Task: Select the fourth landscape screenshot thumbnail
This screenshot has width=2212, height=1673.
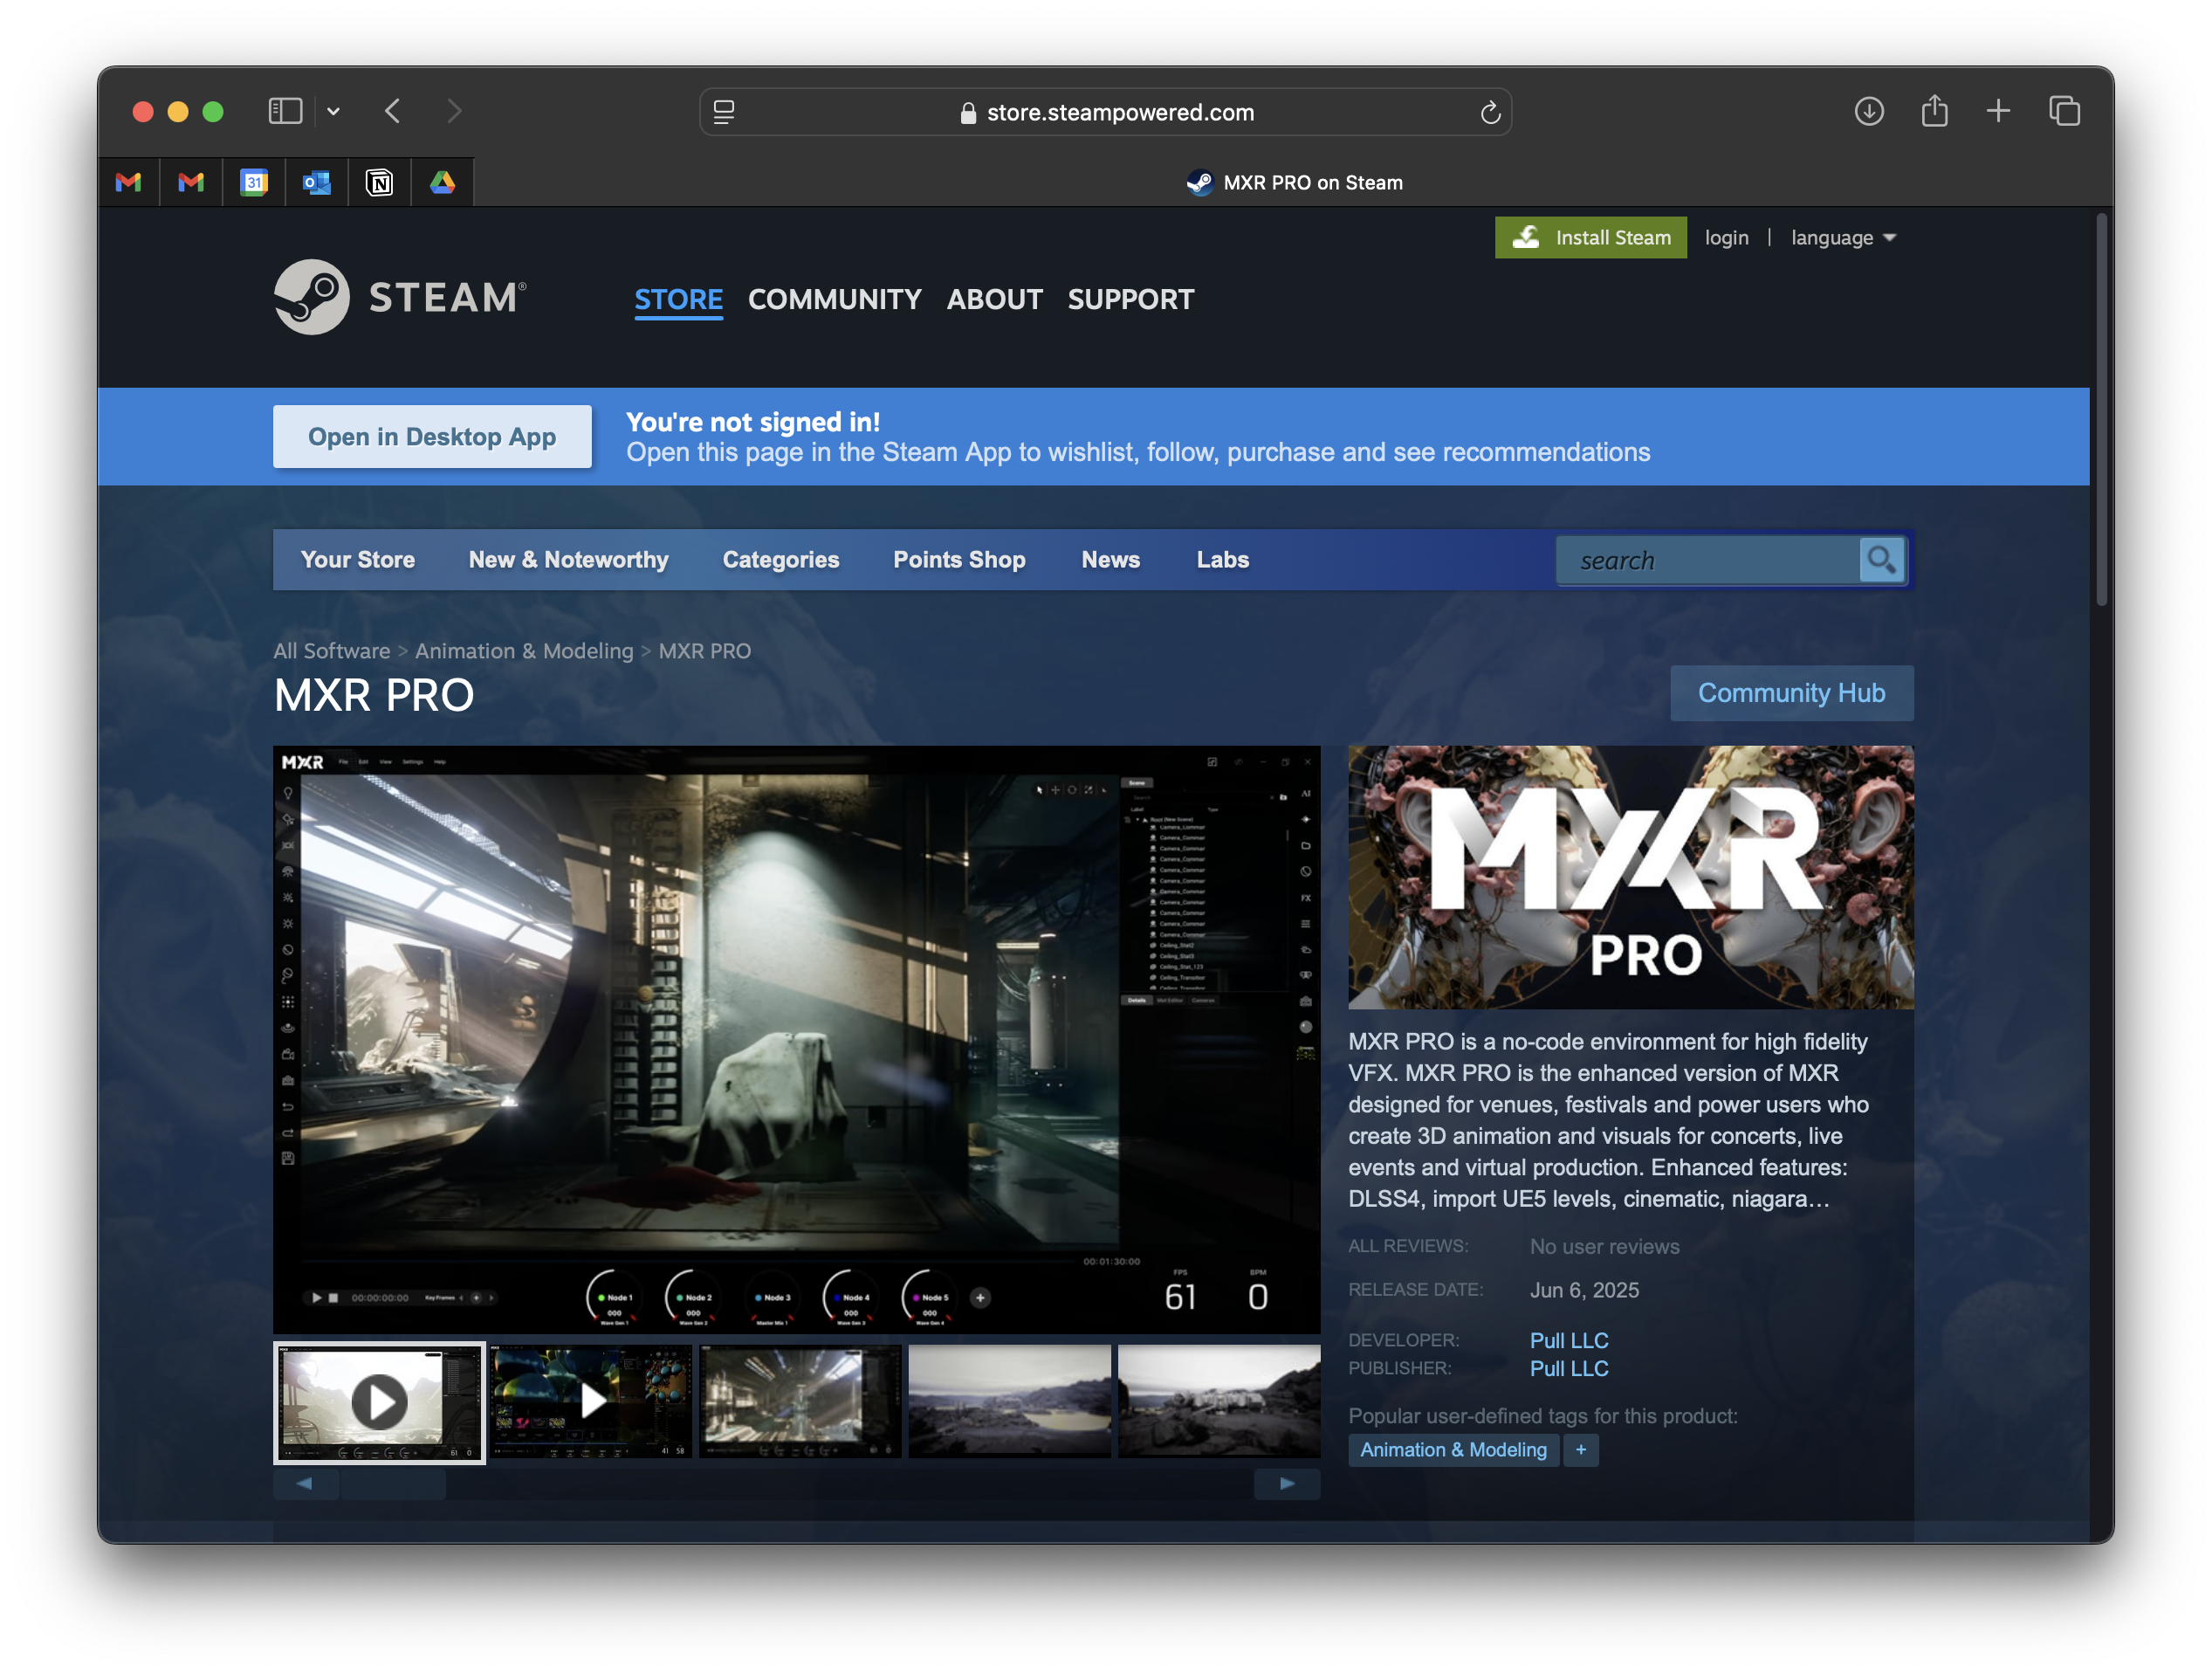Action: (x=1009, y=1402)
